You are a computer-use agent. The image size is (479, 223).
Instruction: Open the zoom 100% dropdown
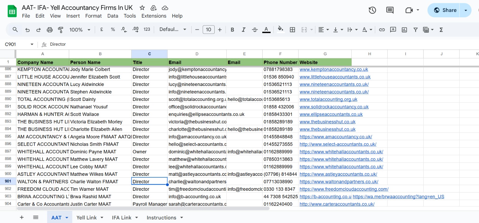tap(80, 30)
